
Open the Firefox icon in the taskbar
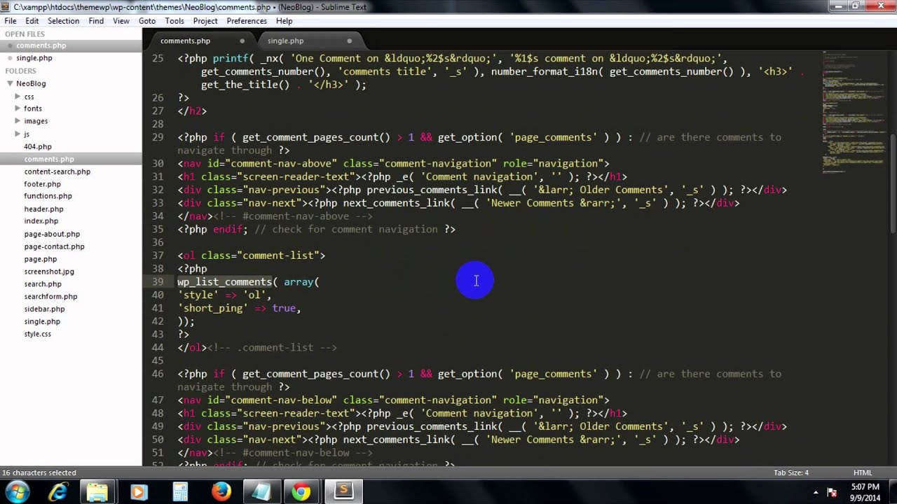click(221, 492)
